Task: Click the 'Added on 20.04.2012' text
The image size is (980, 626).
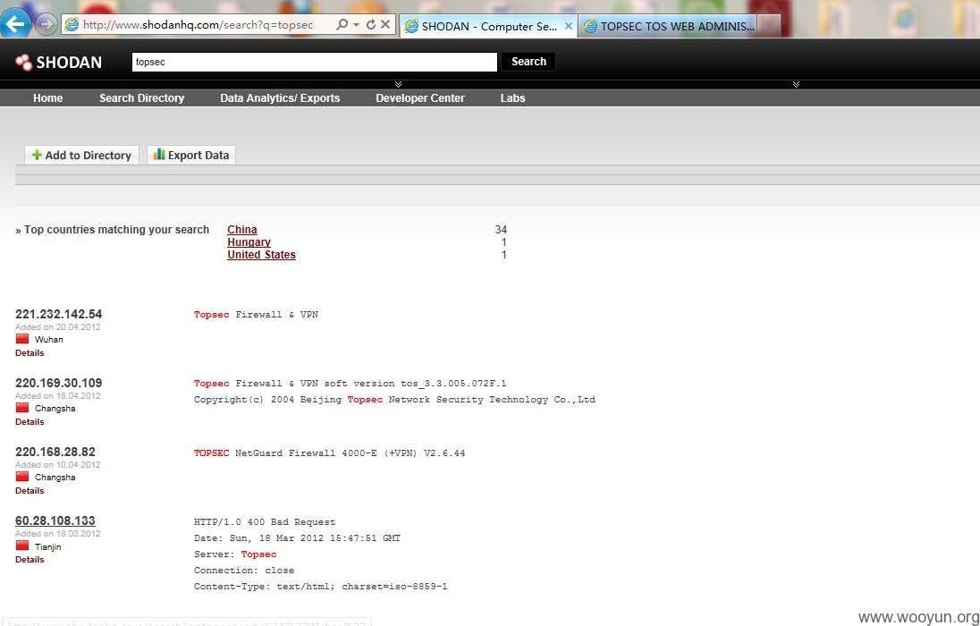Action: tap(58, 327)
